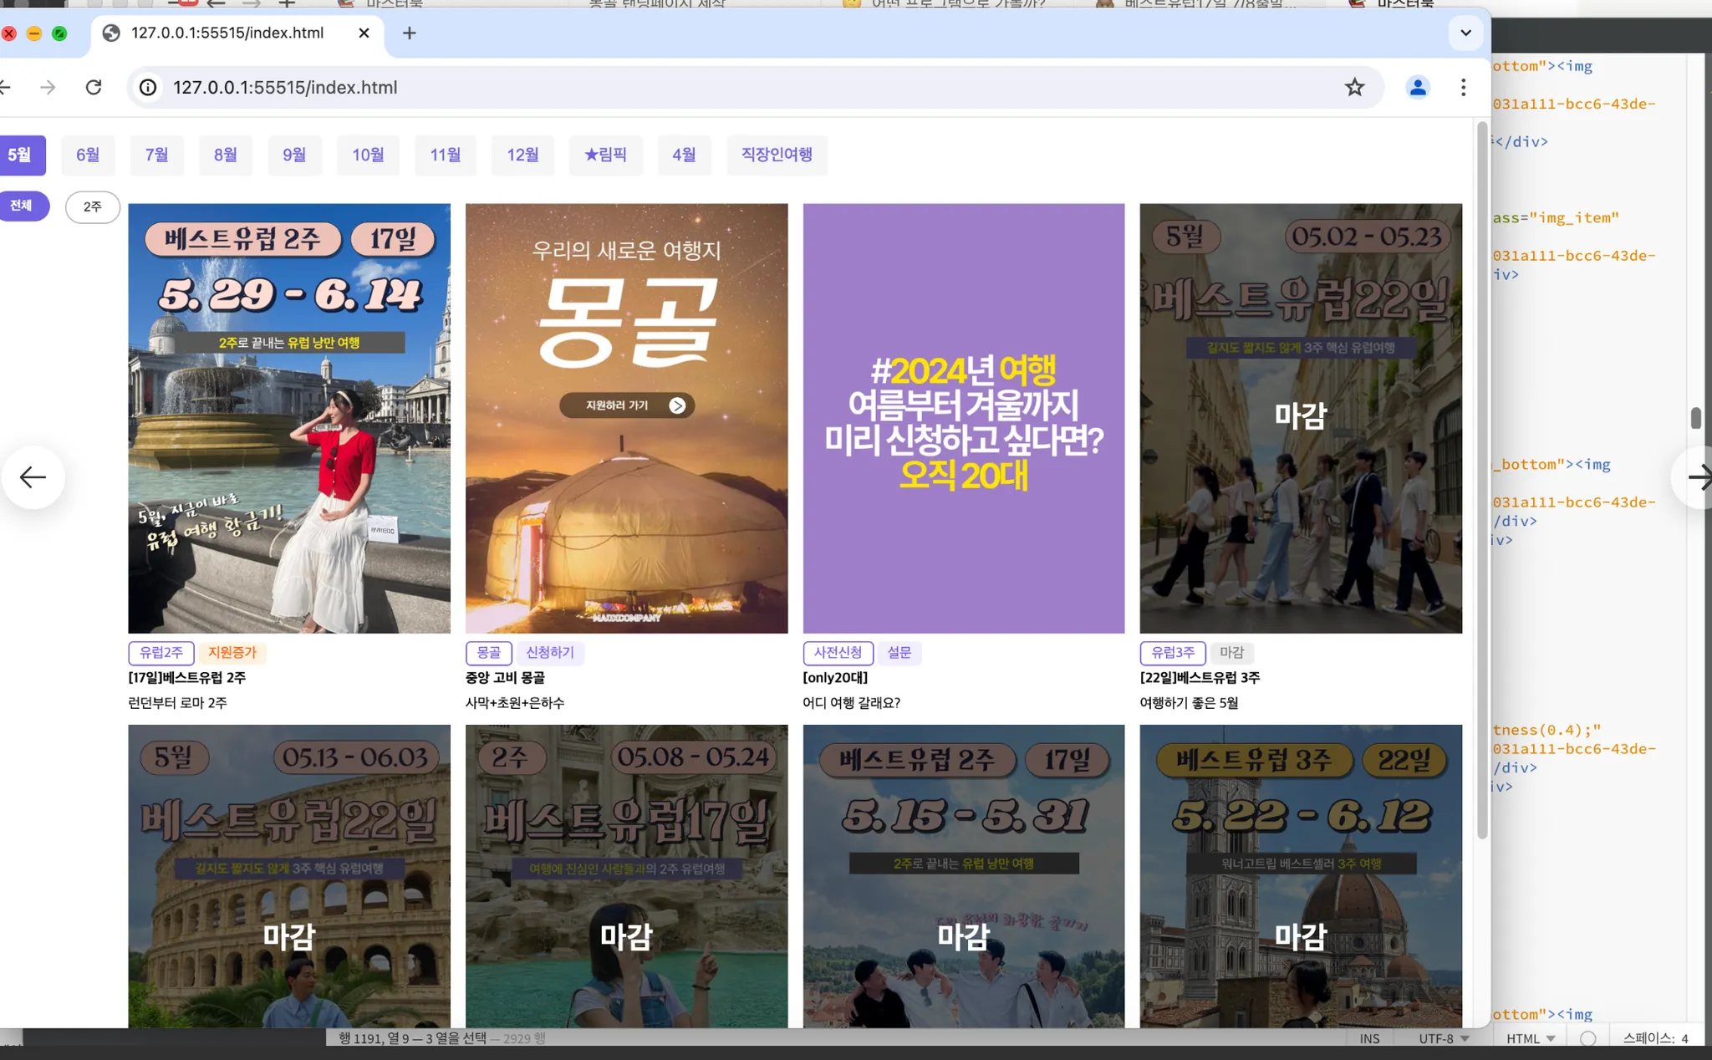Close the 127.0.0.1:55515 tab
Image resolution: width=1712 pixels, height=1060 pixels.
click(x=364, y=33)
